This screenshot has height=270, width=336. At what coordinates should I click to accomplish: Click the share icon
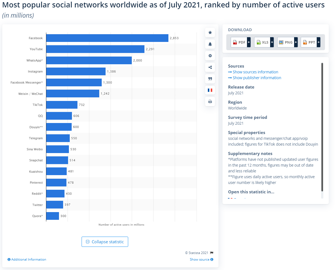click(x=210, y=67)
